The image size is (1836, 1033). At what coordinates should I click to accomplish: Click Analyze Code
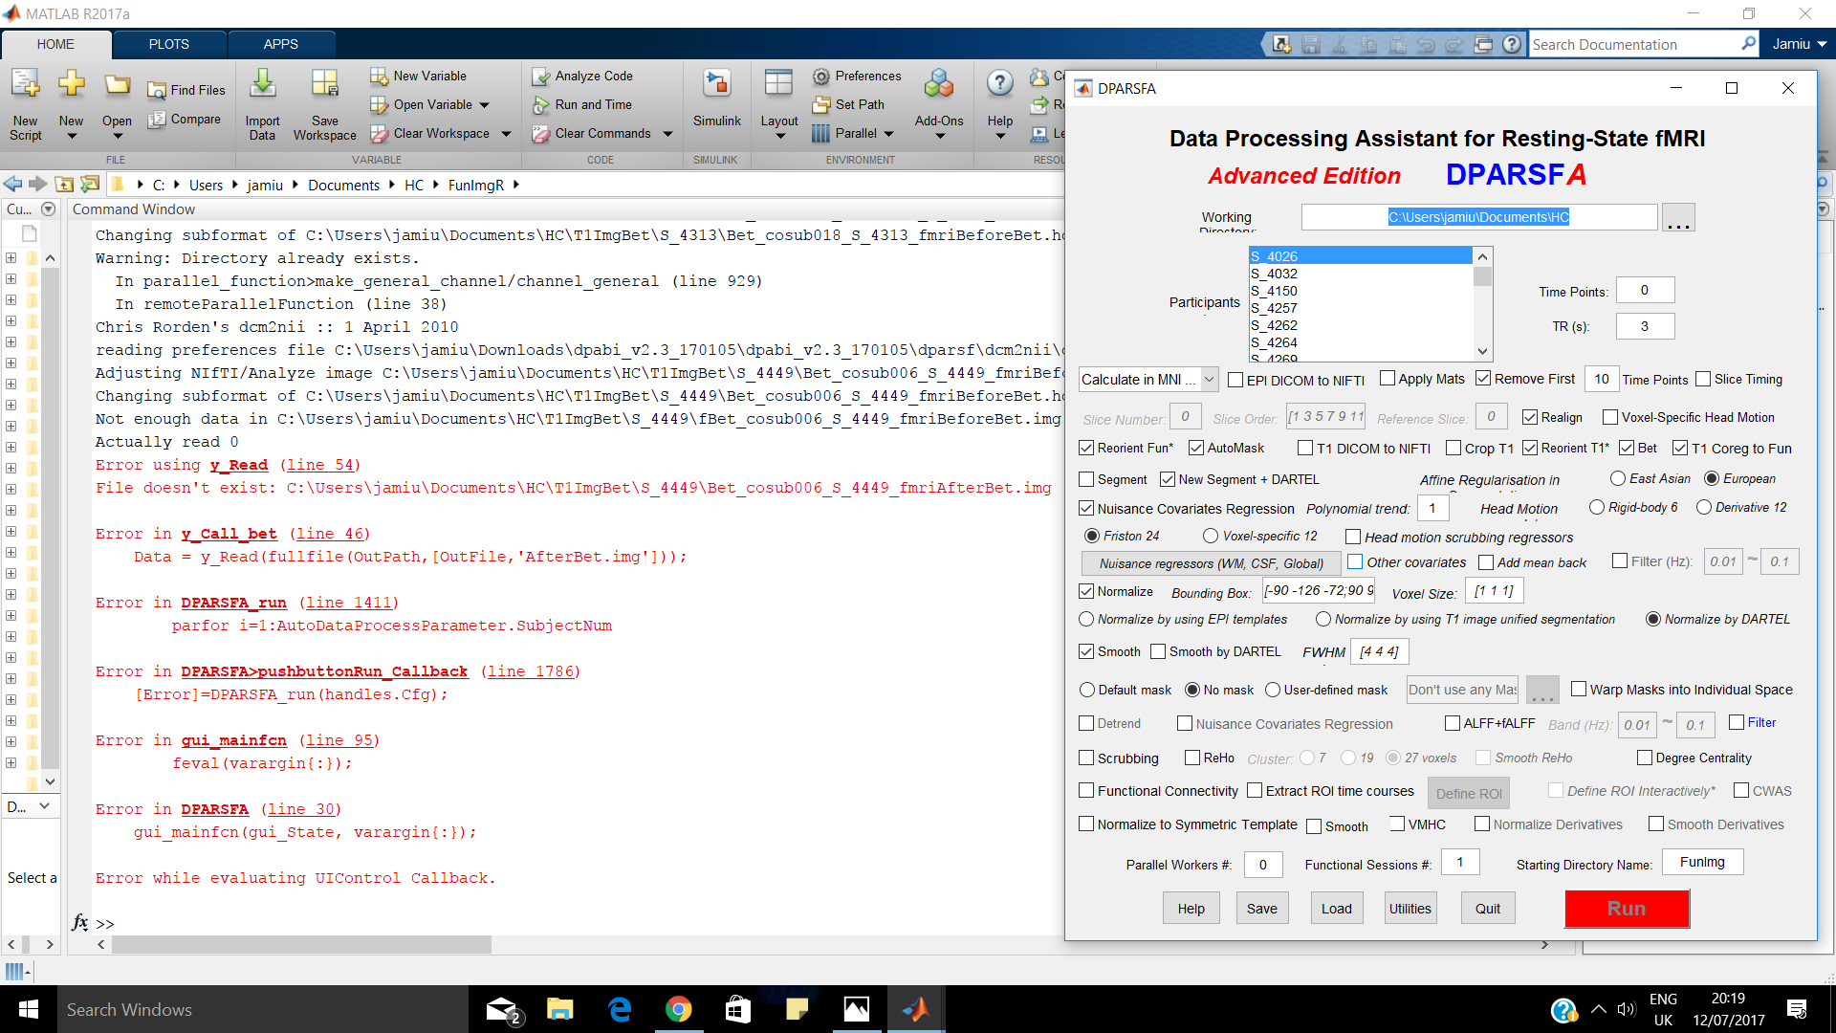click(582, 76)
